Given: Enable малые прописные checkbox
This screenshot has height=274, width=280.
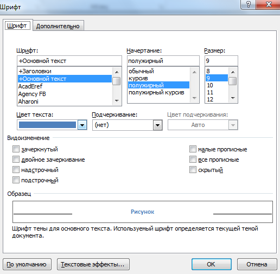Looking at the screenshot, I should coord(193,149).
